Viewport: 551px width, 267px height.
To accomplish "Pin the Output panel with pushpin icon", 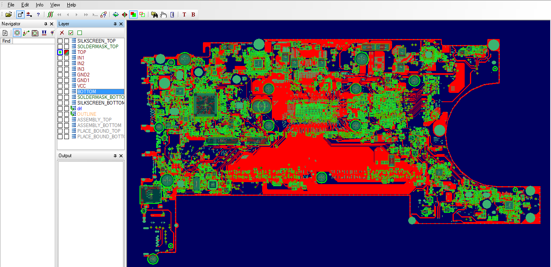I will pyautogui.click(x=115, y=156).
